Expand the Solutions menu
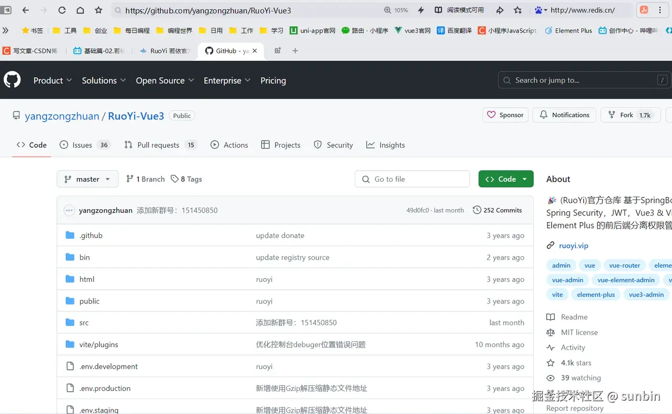The height and width of the screenshot is (414, 672). (104, 81)
